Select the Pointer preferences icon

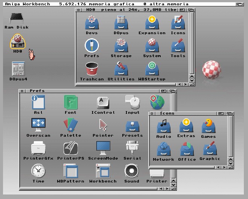[x=103, y=125]
